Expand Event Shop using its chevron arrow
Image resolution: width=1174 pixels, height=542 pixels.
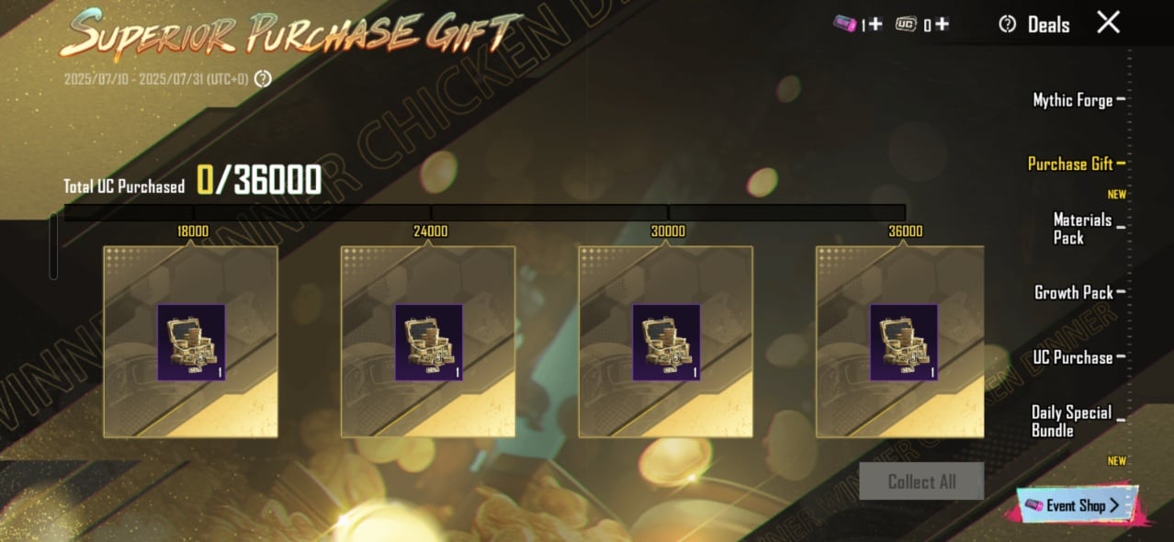coord(1113,505)
